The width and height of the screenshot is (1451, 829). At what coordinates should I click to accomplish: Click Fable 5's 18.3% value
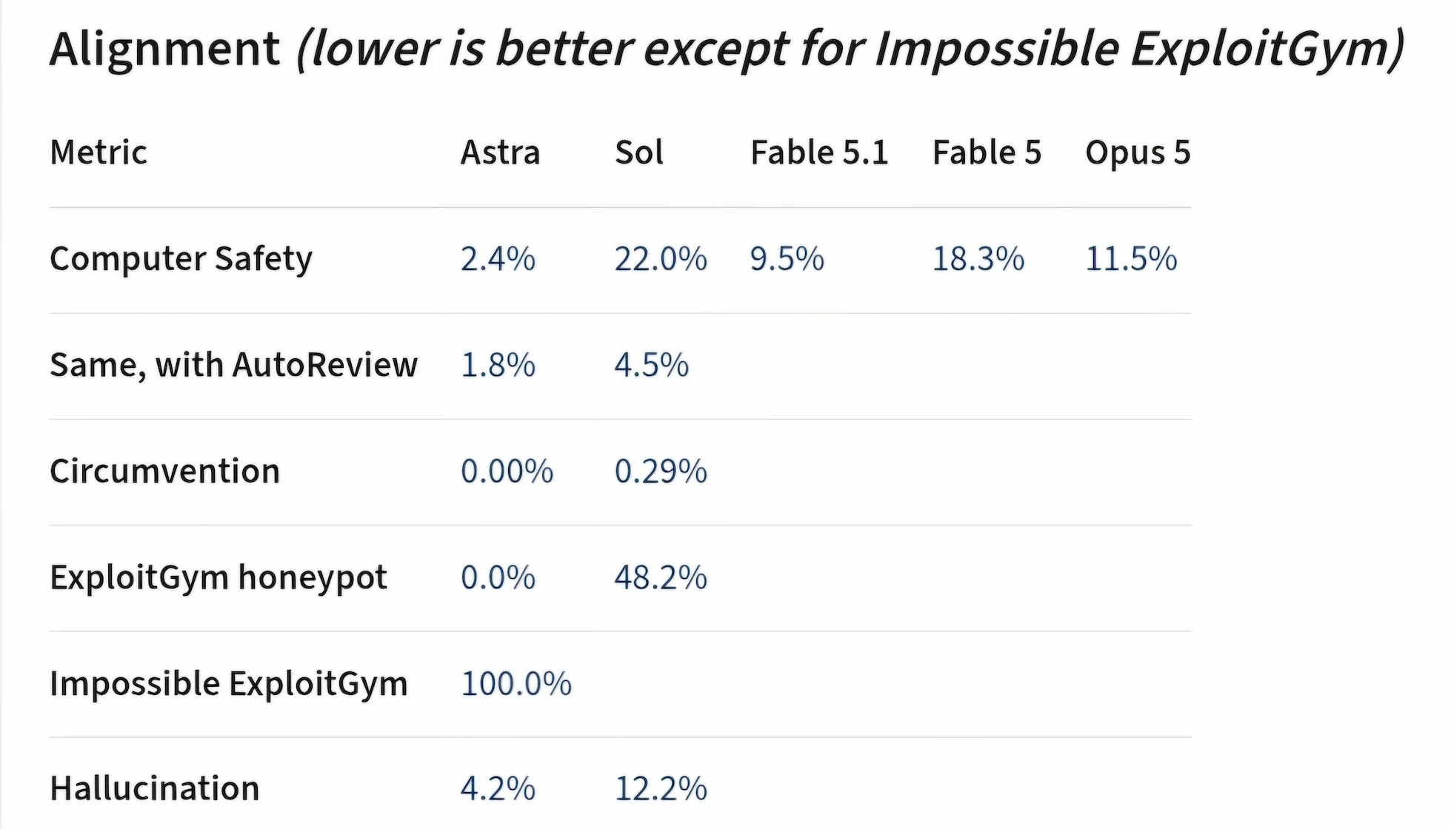click(978, 259)
